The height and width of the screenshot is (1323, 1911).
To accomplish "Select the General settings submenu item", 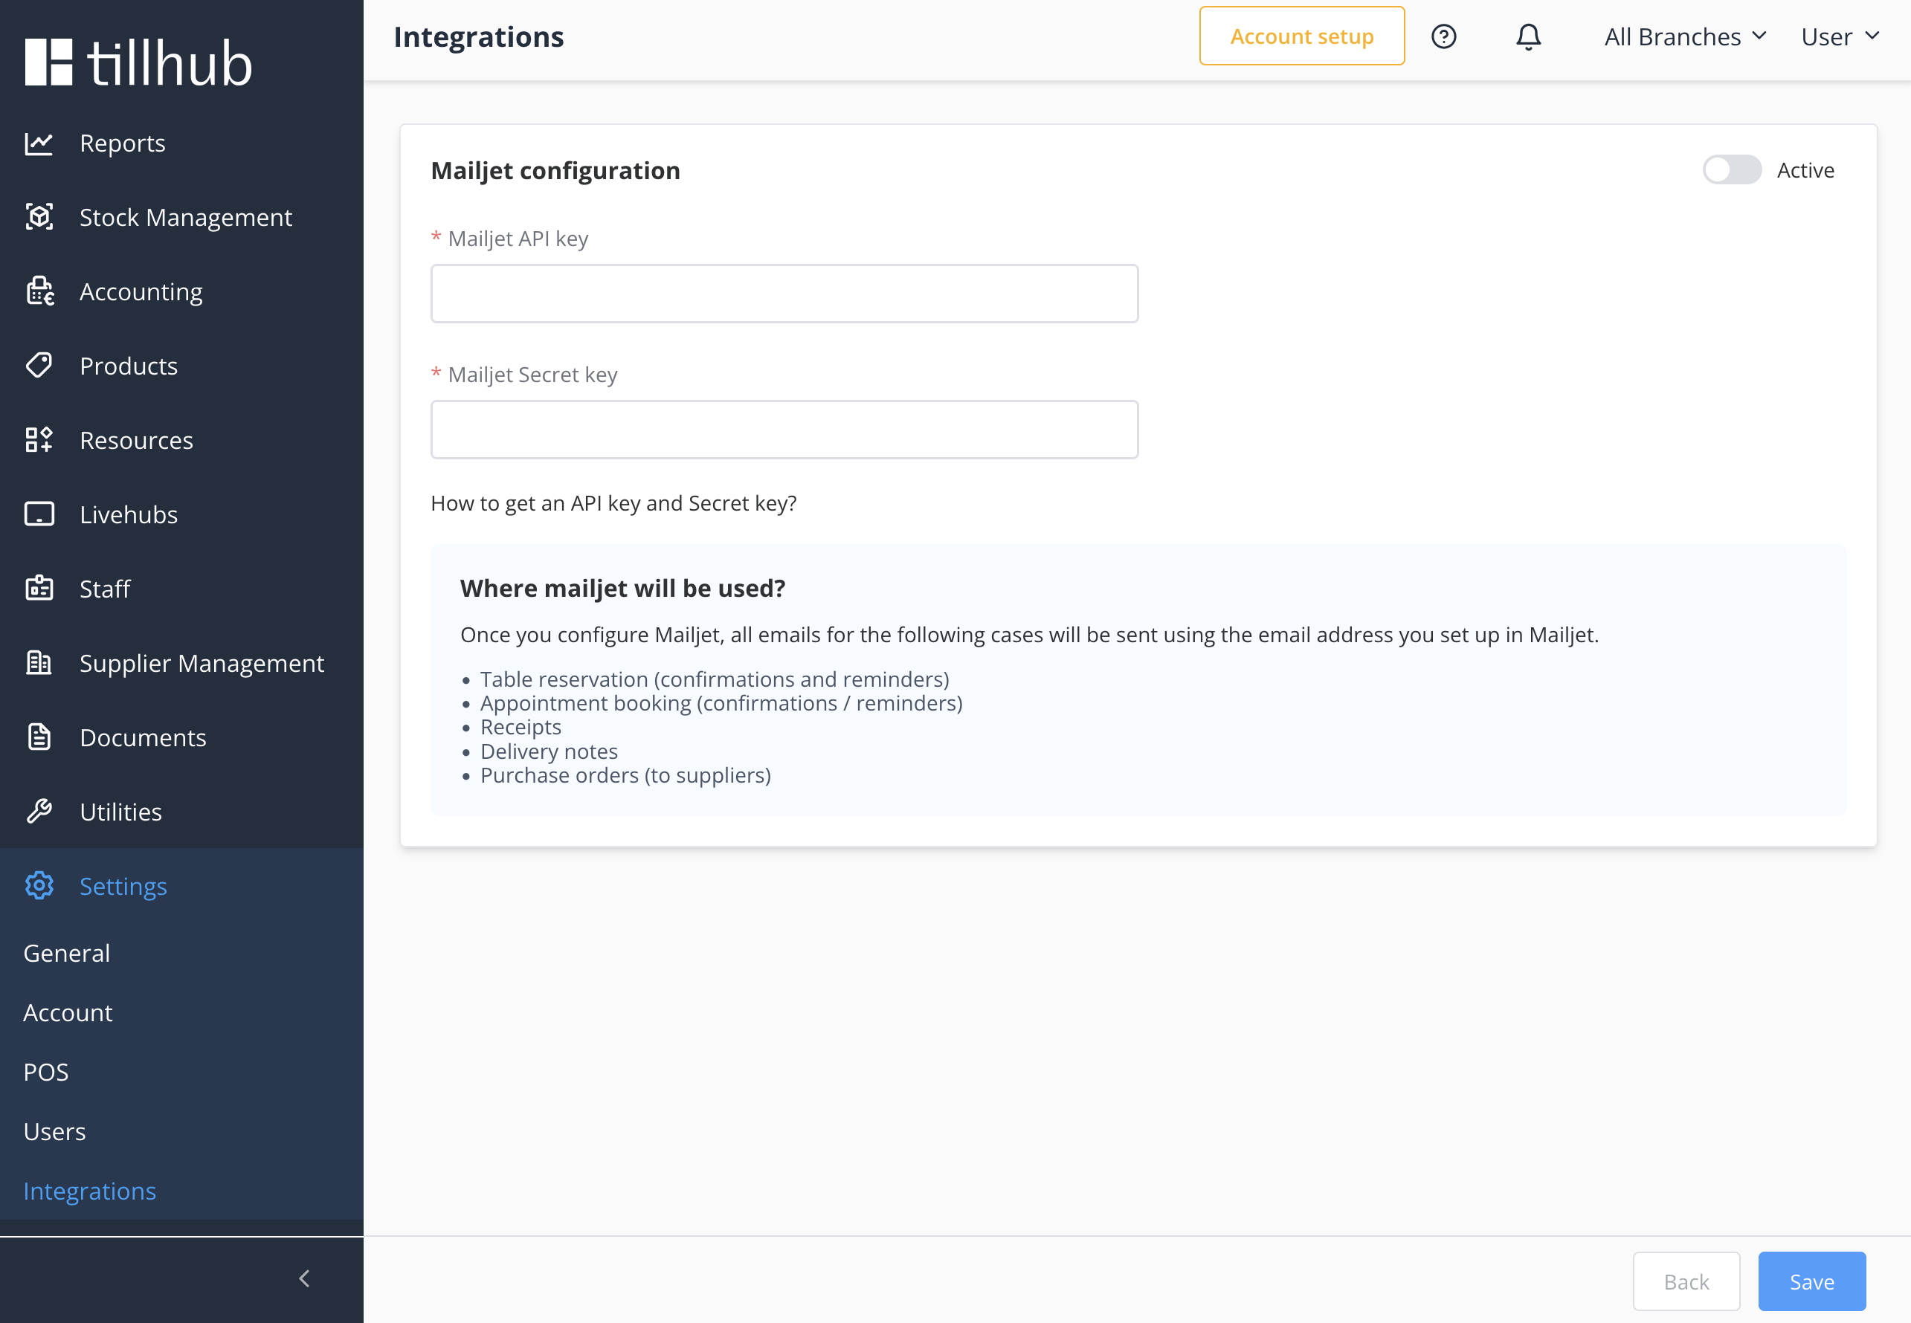I will point(66,954).
